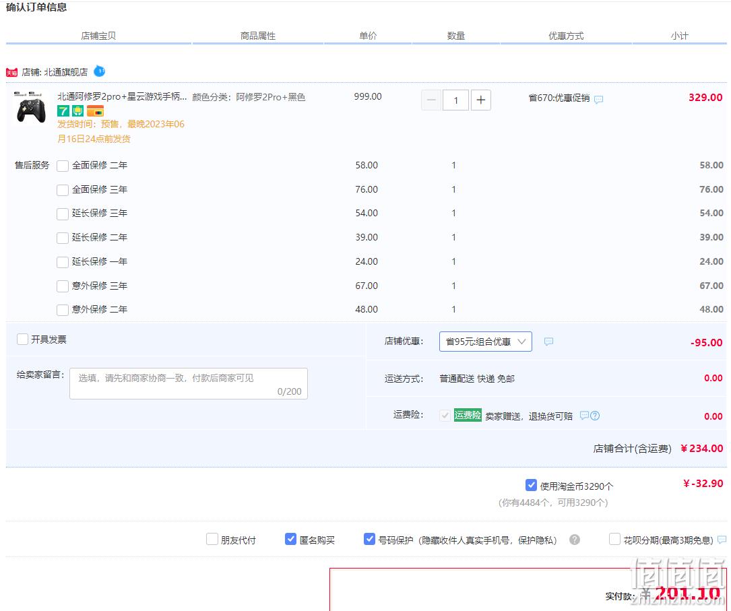The width and height of the screenshot is (731, 611).
Task: Click the 给卖家留言 message text box
Action: 189,383
